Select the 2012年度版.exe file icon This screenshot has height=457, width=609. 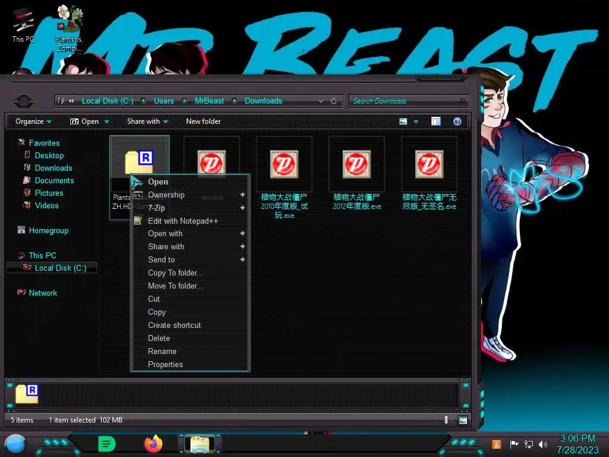pos(357,164)
